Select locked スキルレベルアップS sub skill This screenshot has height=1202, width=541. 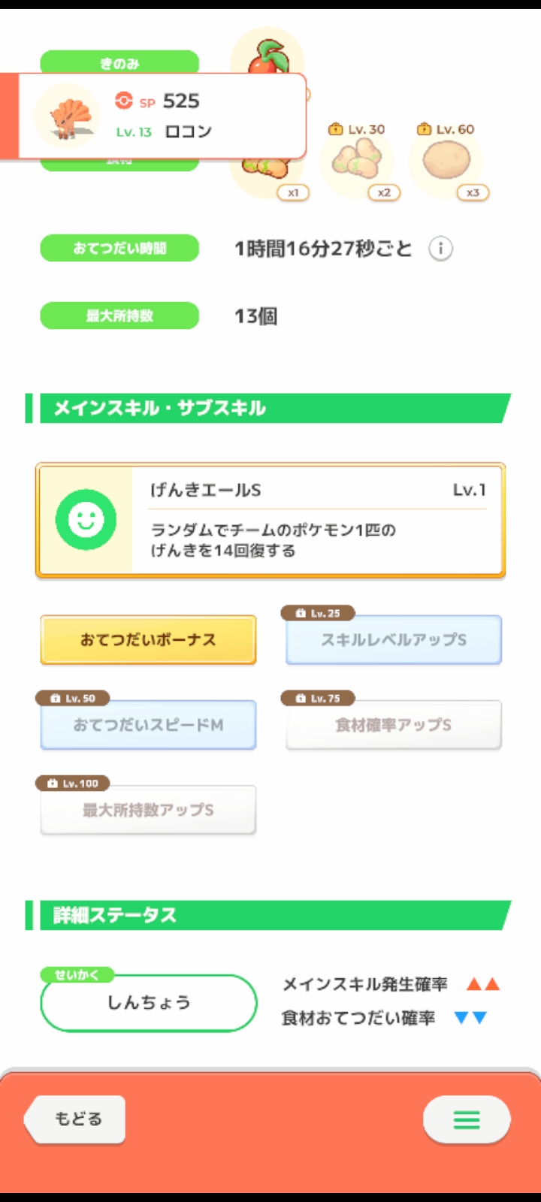coord(394,640)
